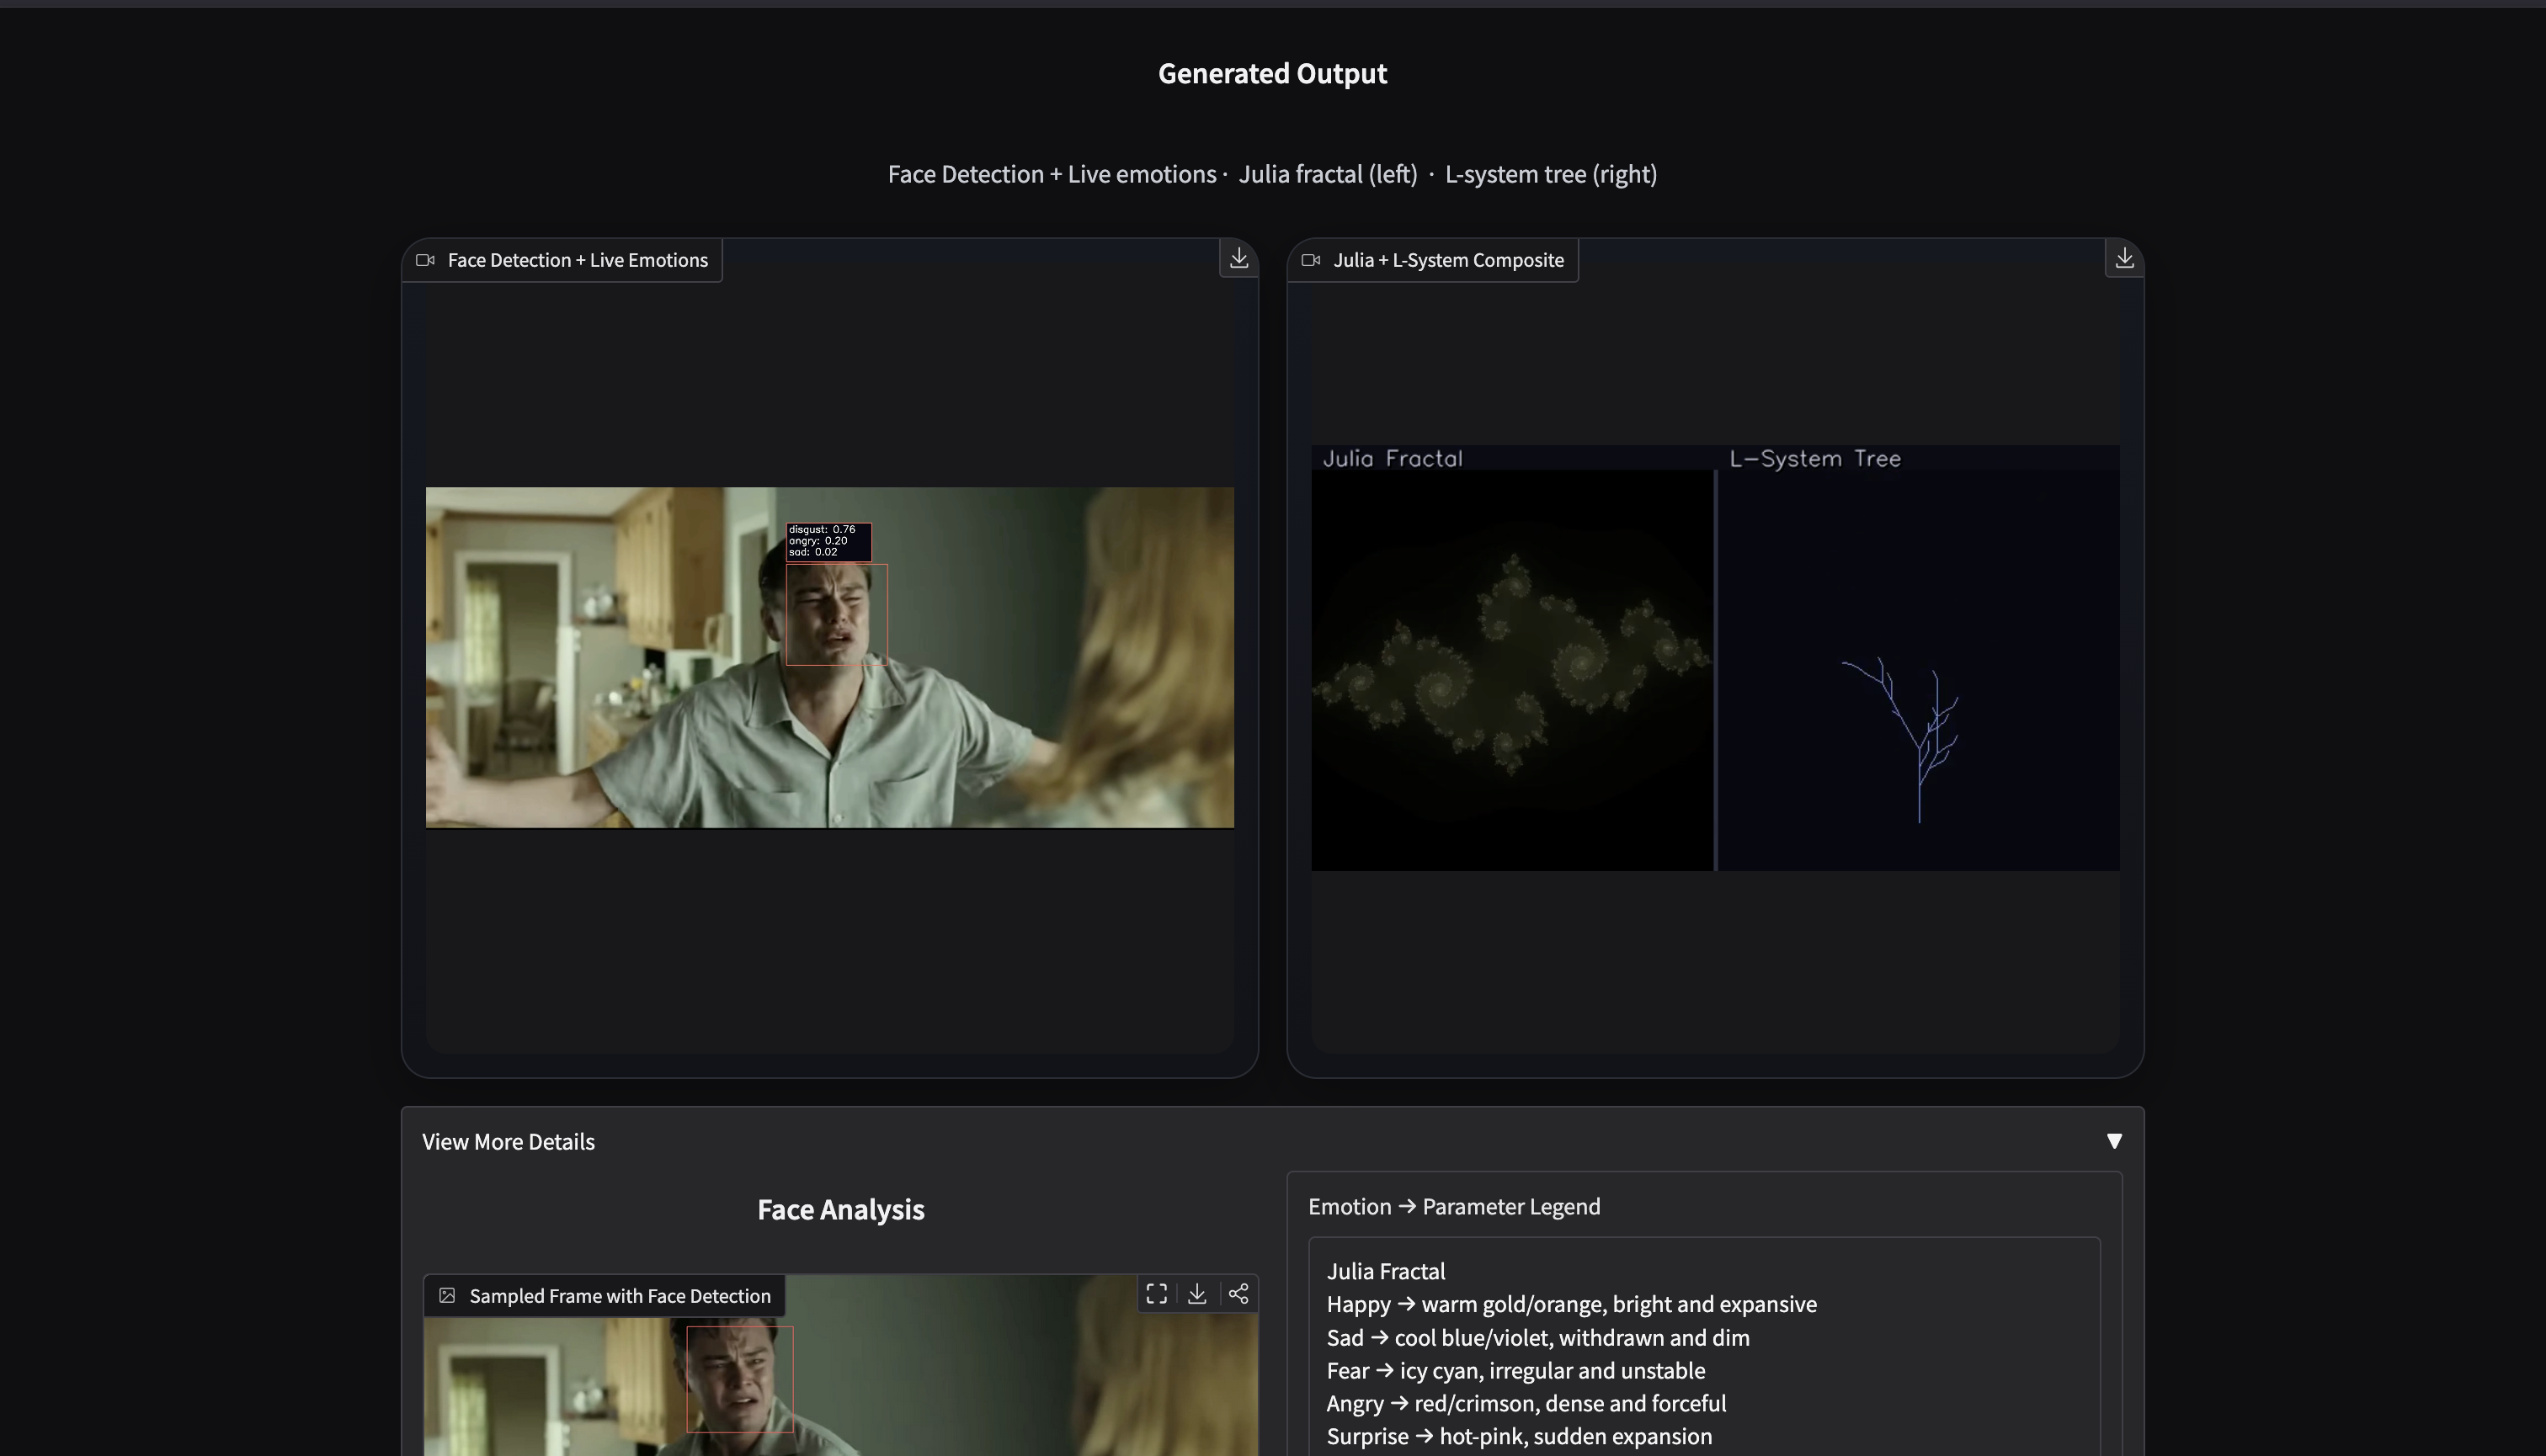This screenshot has width=2546, height=1456.
Task: Collapse the View More Details arrow
Action: pos(2114,1141)
